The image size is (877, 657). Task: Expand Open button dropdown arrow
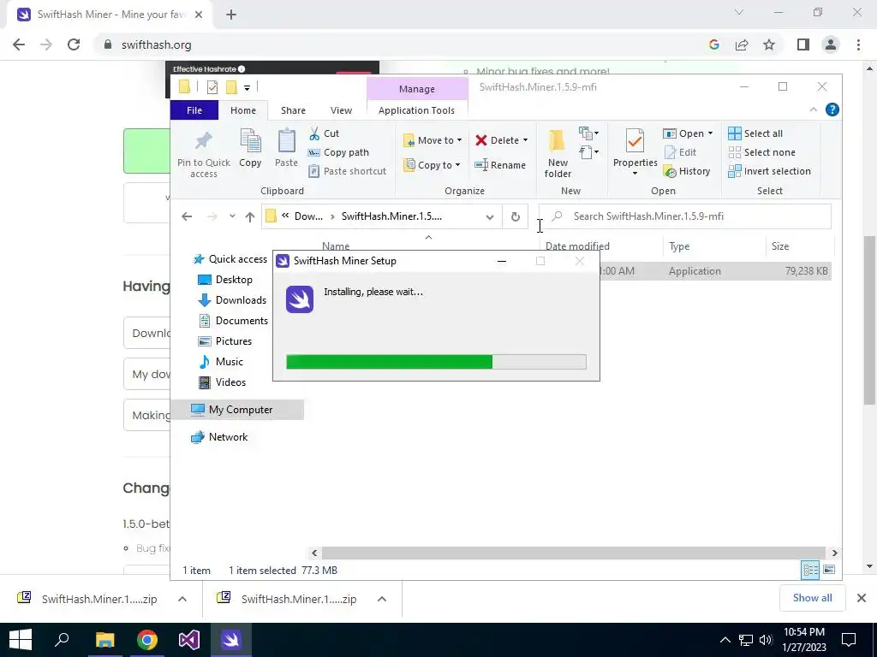pos(710,133)
